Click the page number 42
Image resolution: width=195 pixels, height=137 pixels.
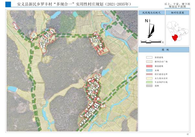pos(188,134)
